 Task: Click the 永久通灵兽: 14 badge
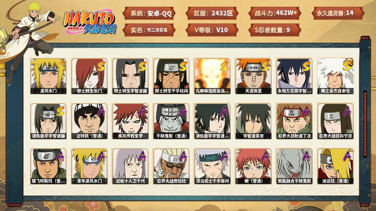pos(338,13)
